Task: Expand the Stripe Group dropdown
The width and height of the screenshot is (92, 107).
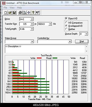Action: point(32,42)
